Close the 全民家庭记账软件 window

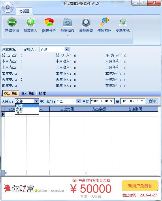(154, 3)
